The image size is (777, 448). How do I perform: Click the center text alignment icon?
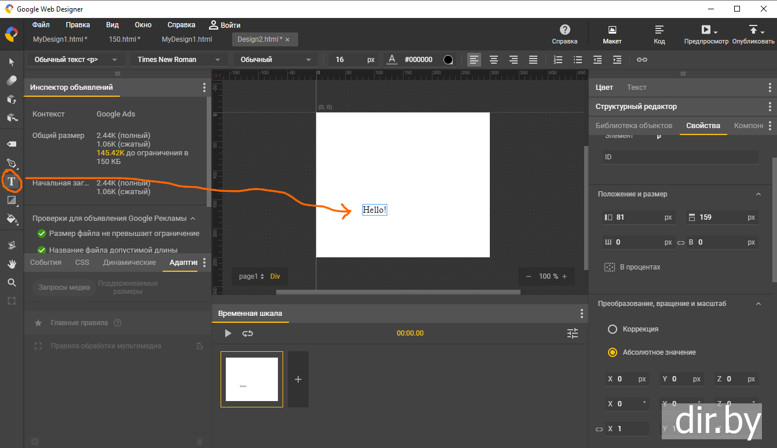click(494, 60)
